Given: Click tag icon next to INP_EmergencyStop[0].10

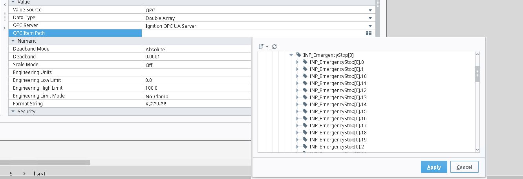Looking at the screenshot, I should click(x=305, y=76).
